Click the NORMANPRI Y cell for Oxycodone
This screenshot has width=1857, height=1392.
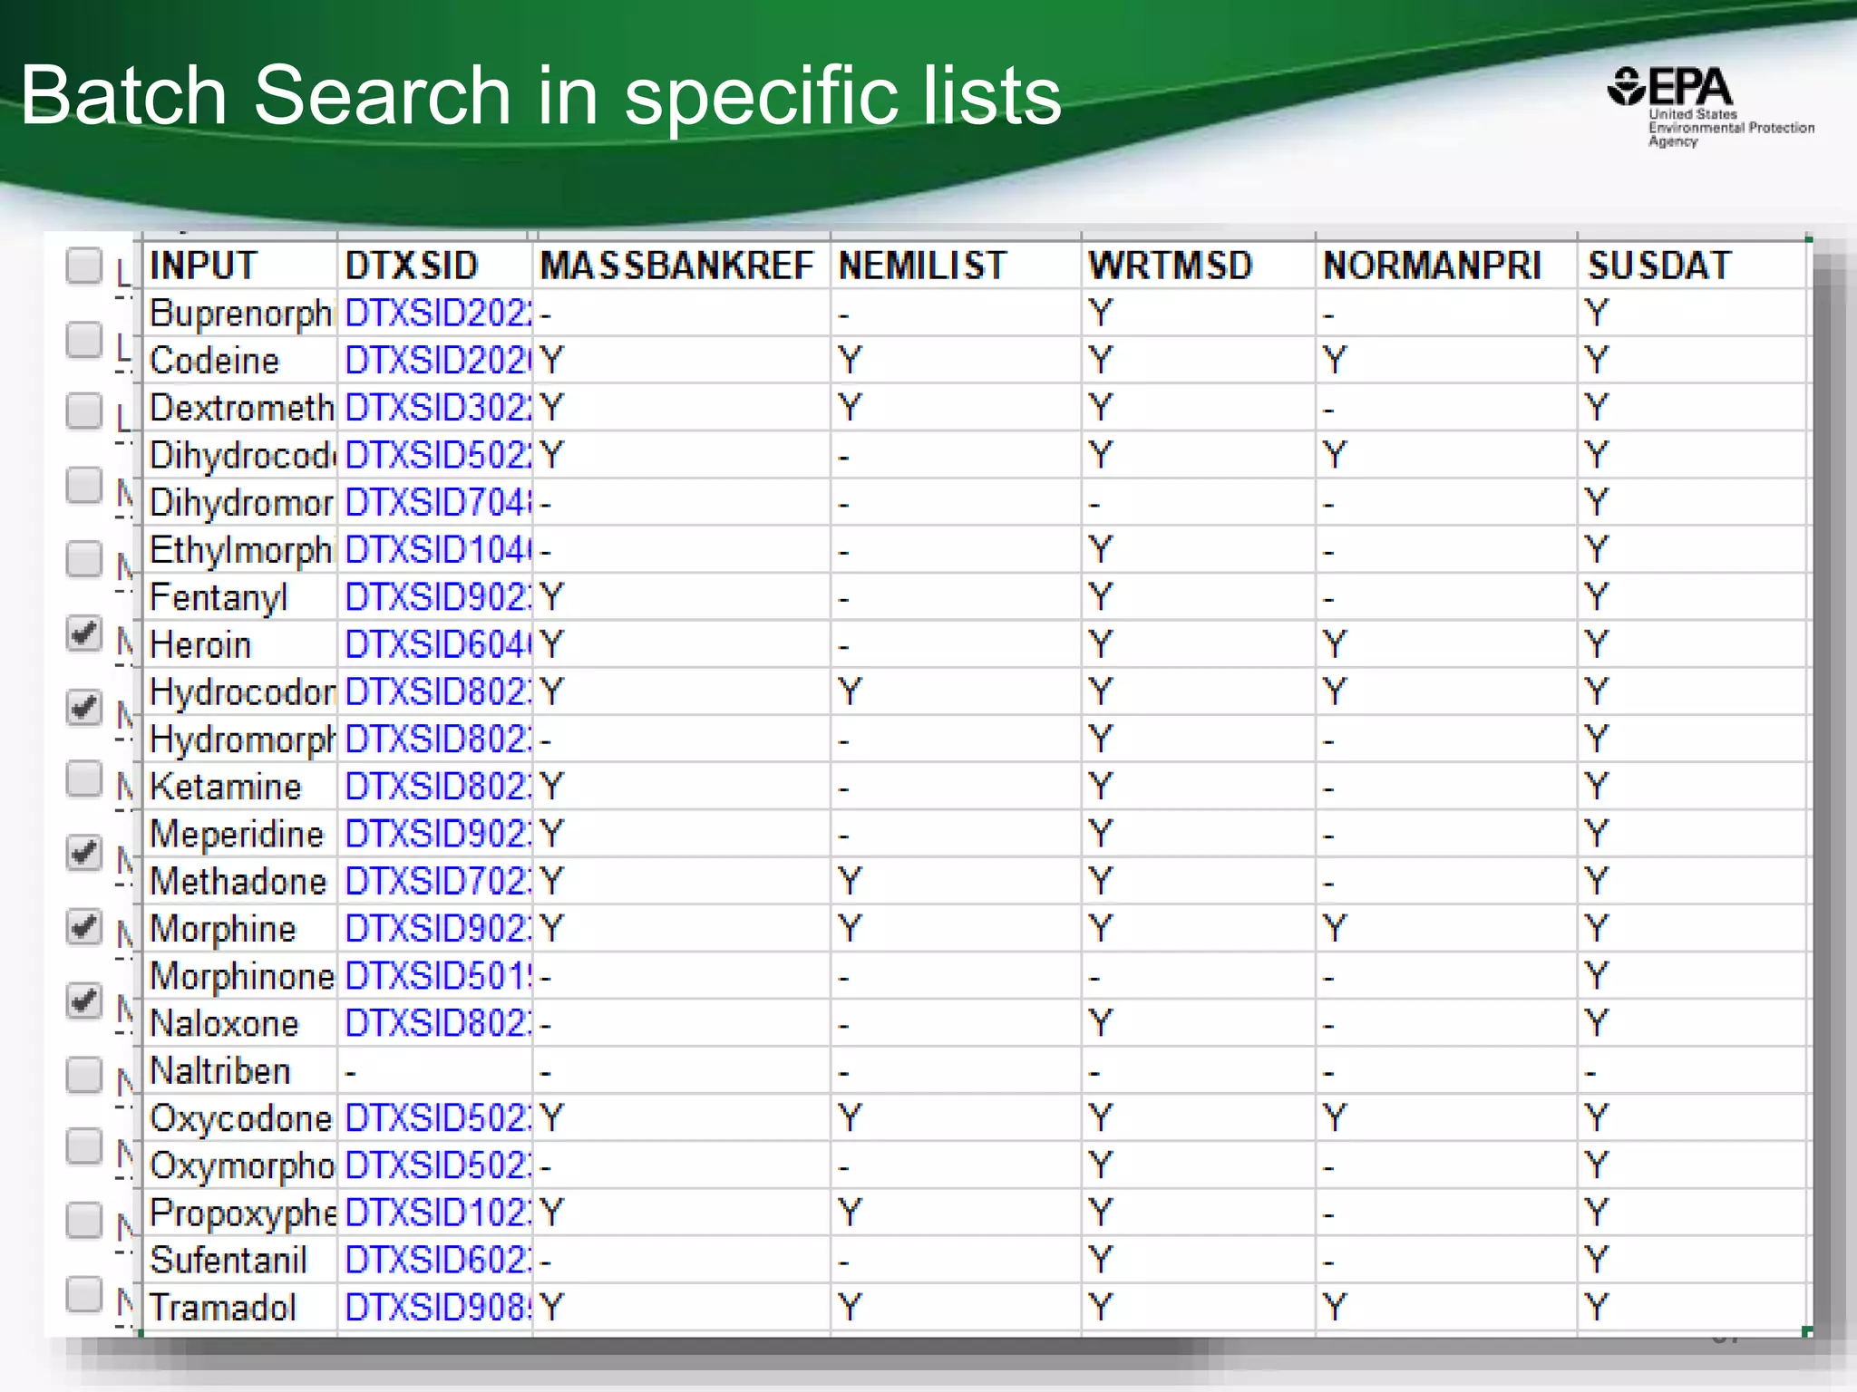click(1446, 1118)
